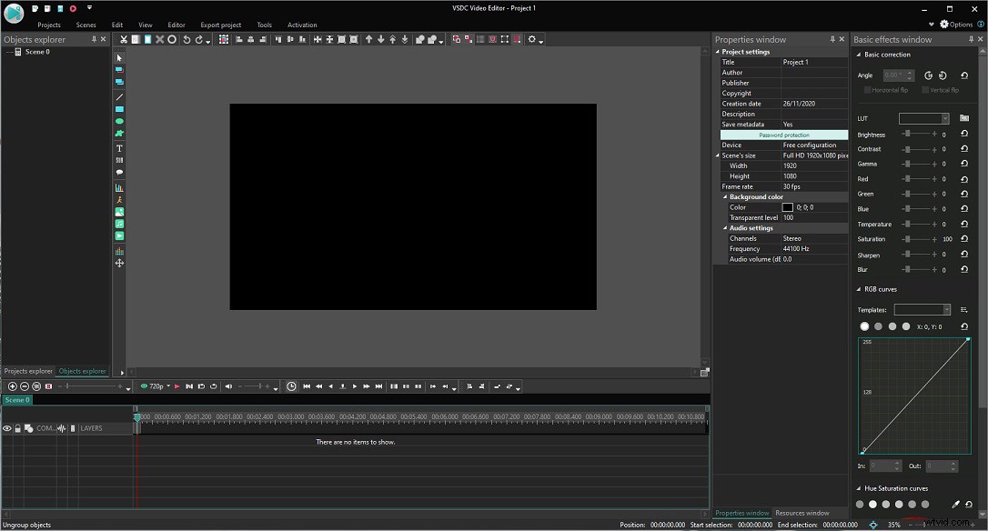This screenshot has width=988, height=531.
Task: Pick the Rectangle tool
Action: (x=118, y=108)
